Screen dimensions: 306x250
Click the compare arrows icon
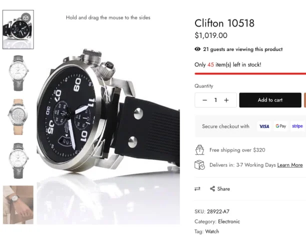click(197, 188)
